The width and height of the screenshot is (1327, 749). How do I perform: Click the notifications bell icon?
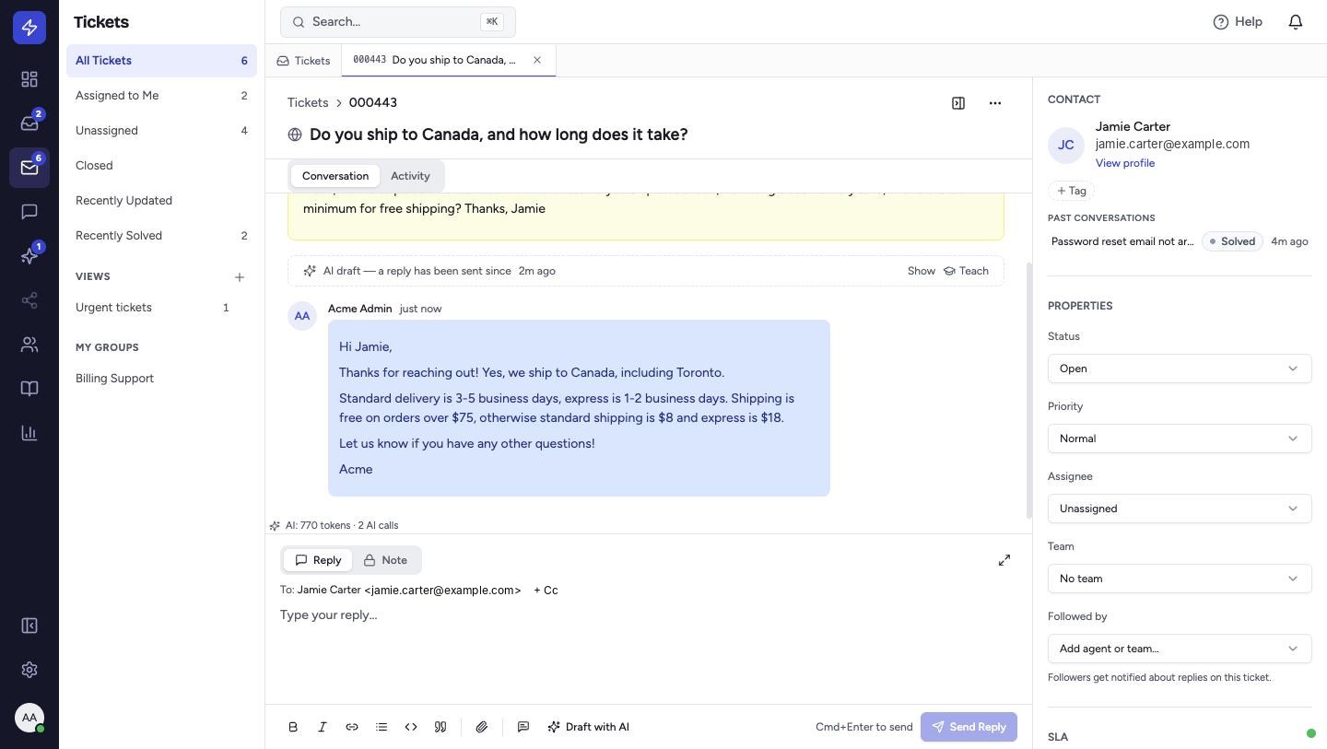pos(1296,21)
